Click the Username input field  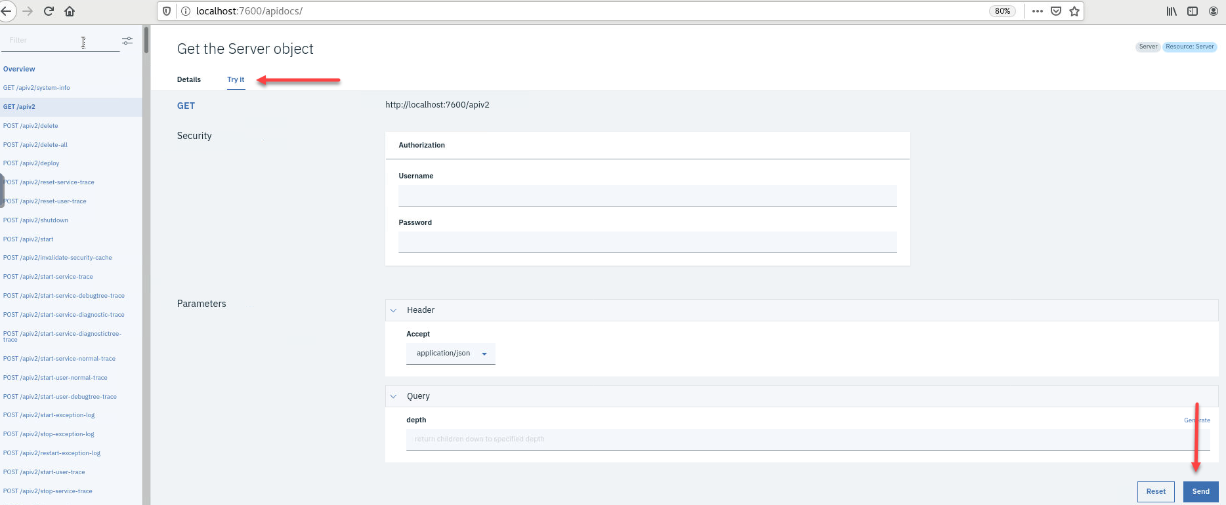point(647,195)
